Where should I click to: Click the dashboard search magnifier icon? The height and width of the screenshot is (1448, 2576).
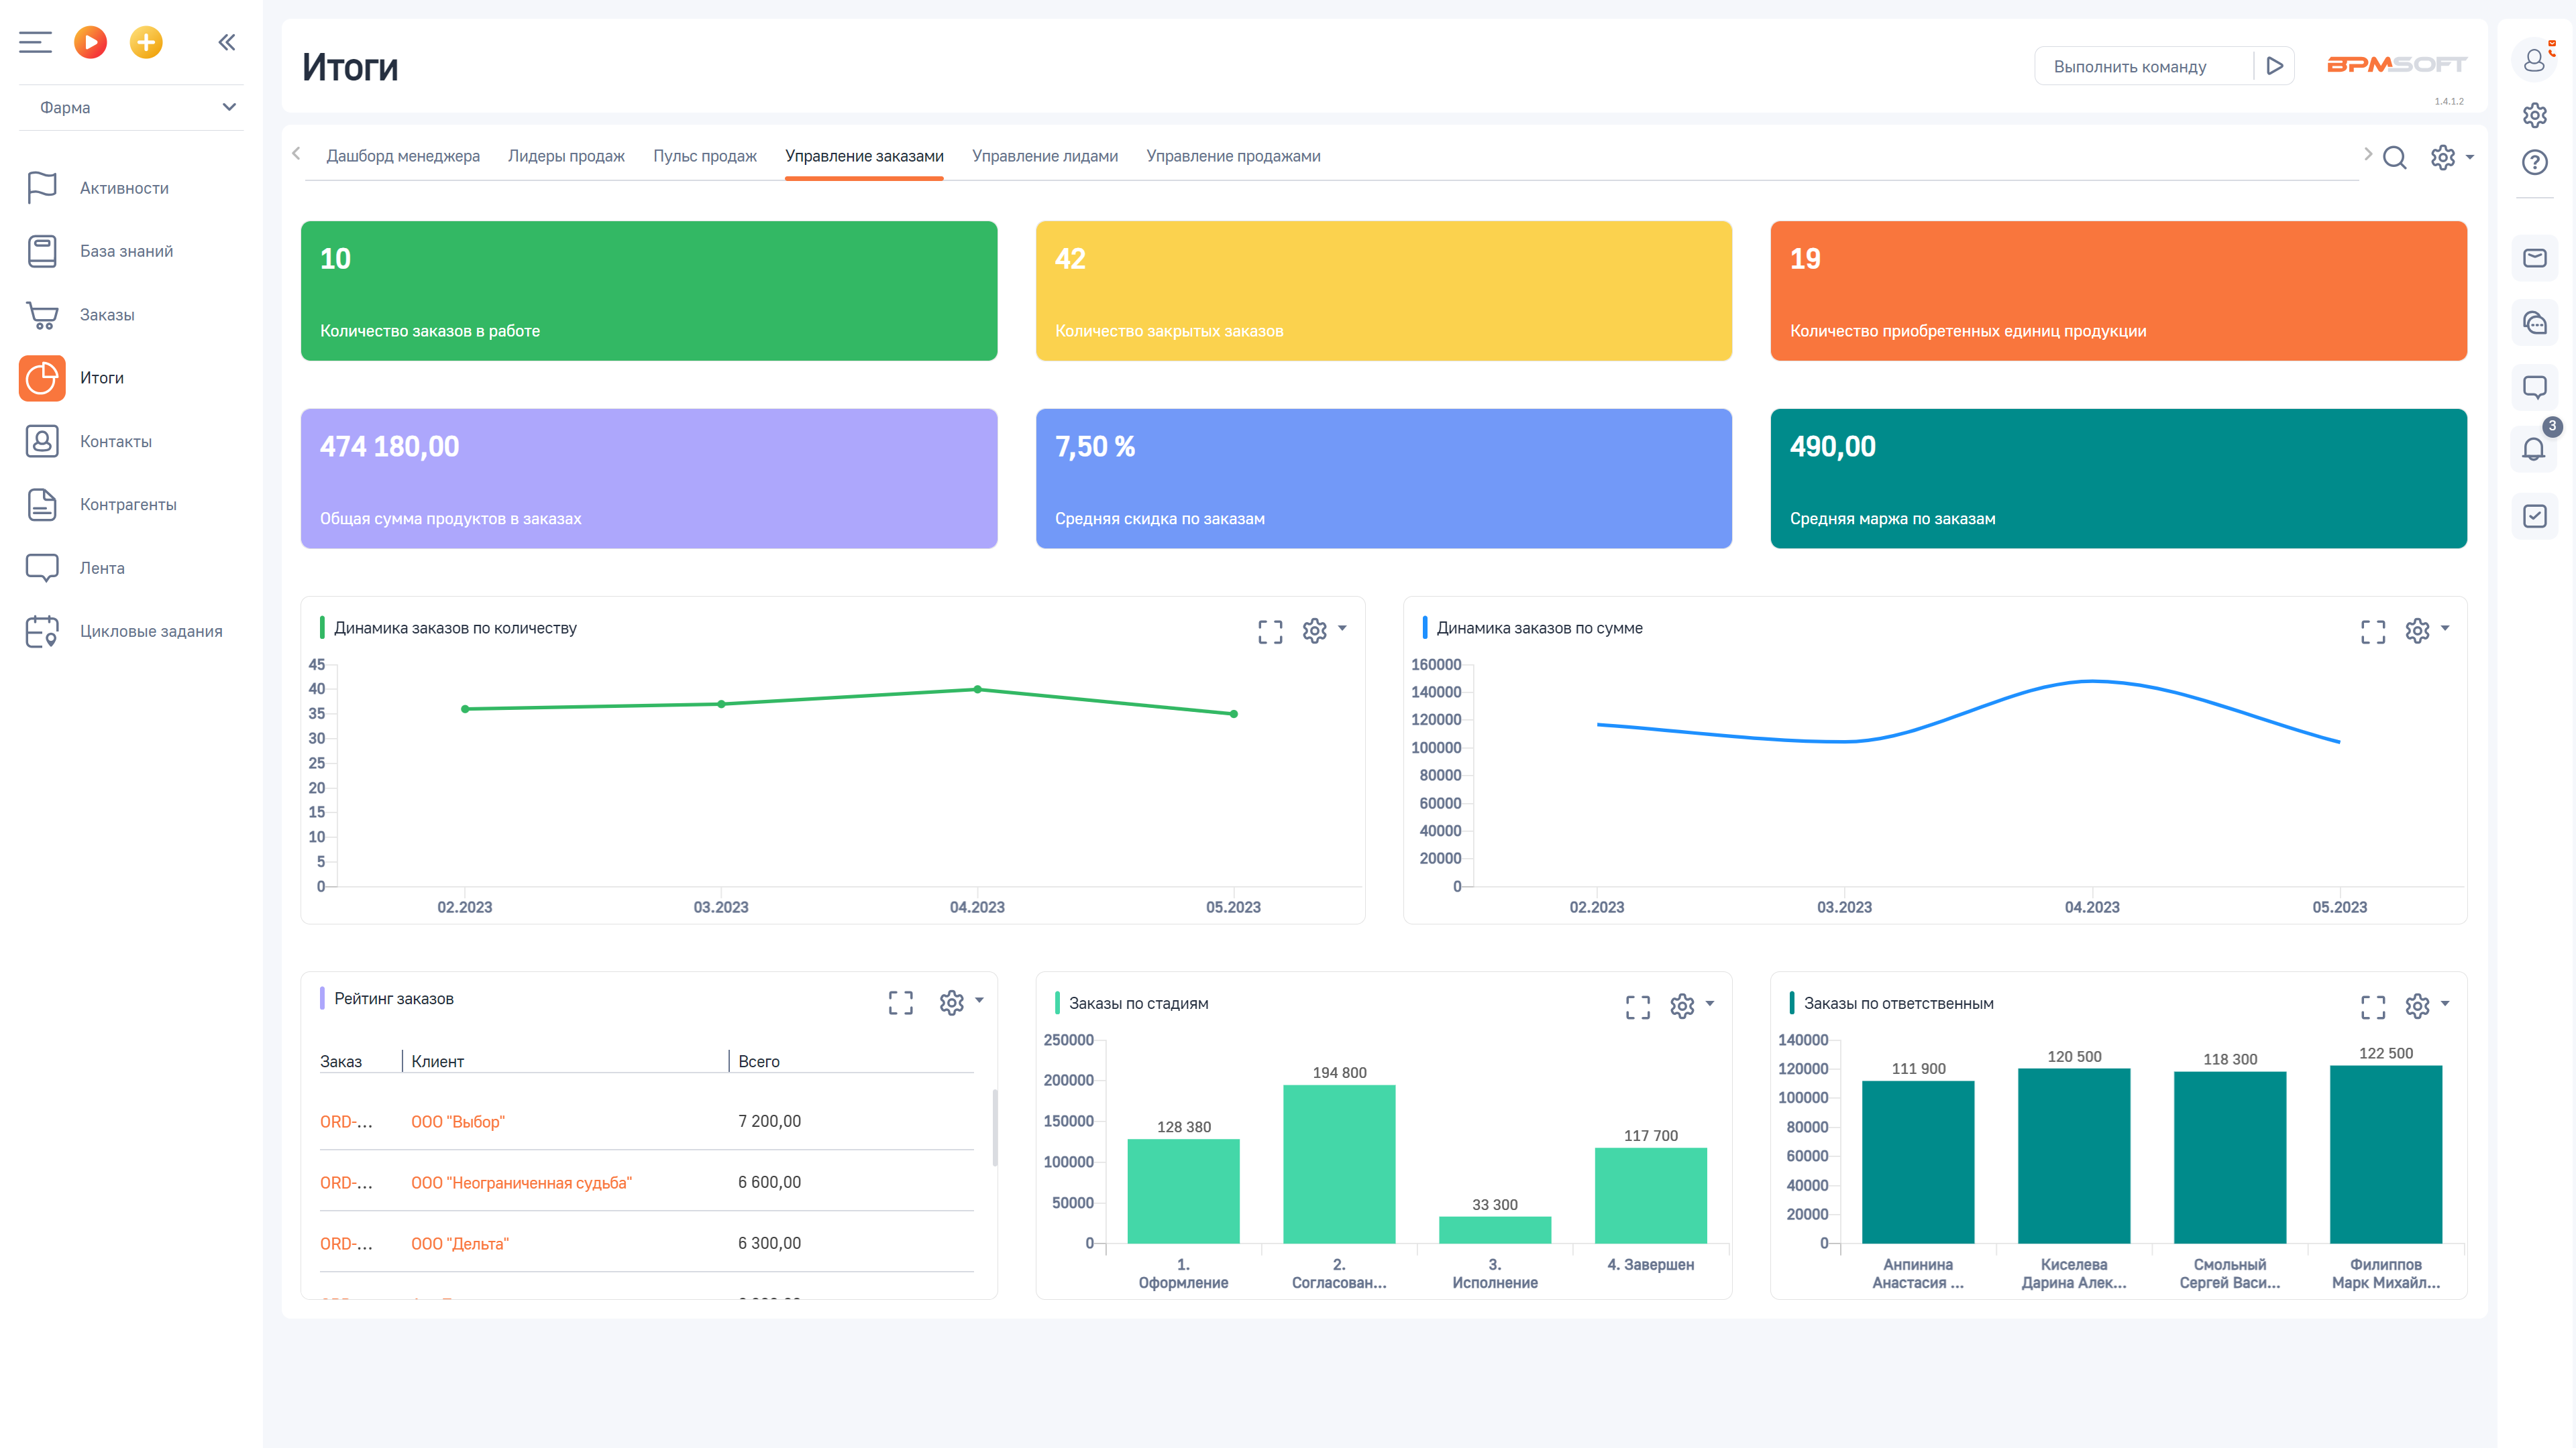[2394, 158]
